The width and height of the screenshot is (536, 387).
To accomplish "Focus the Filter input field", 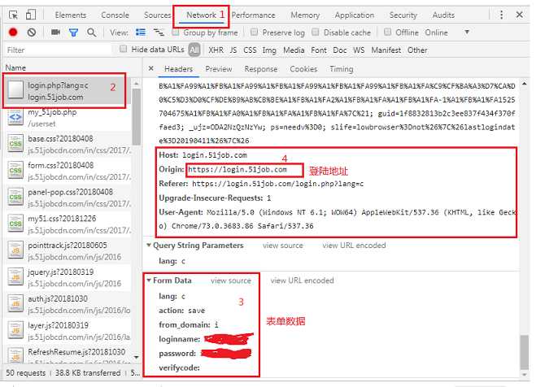I will (x=58, y=50).
